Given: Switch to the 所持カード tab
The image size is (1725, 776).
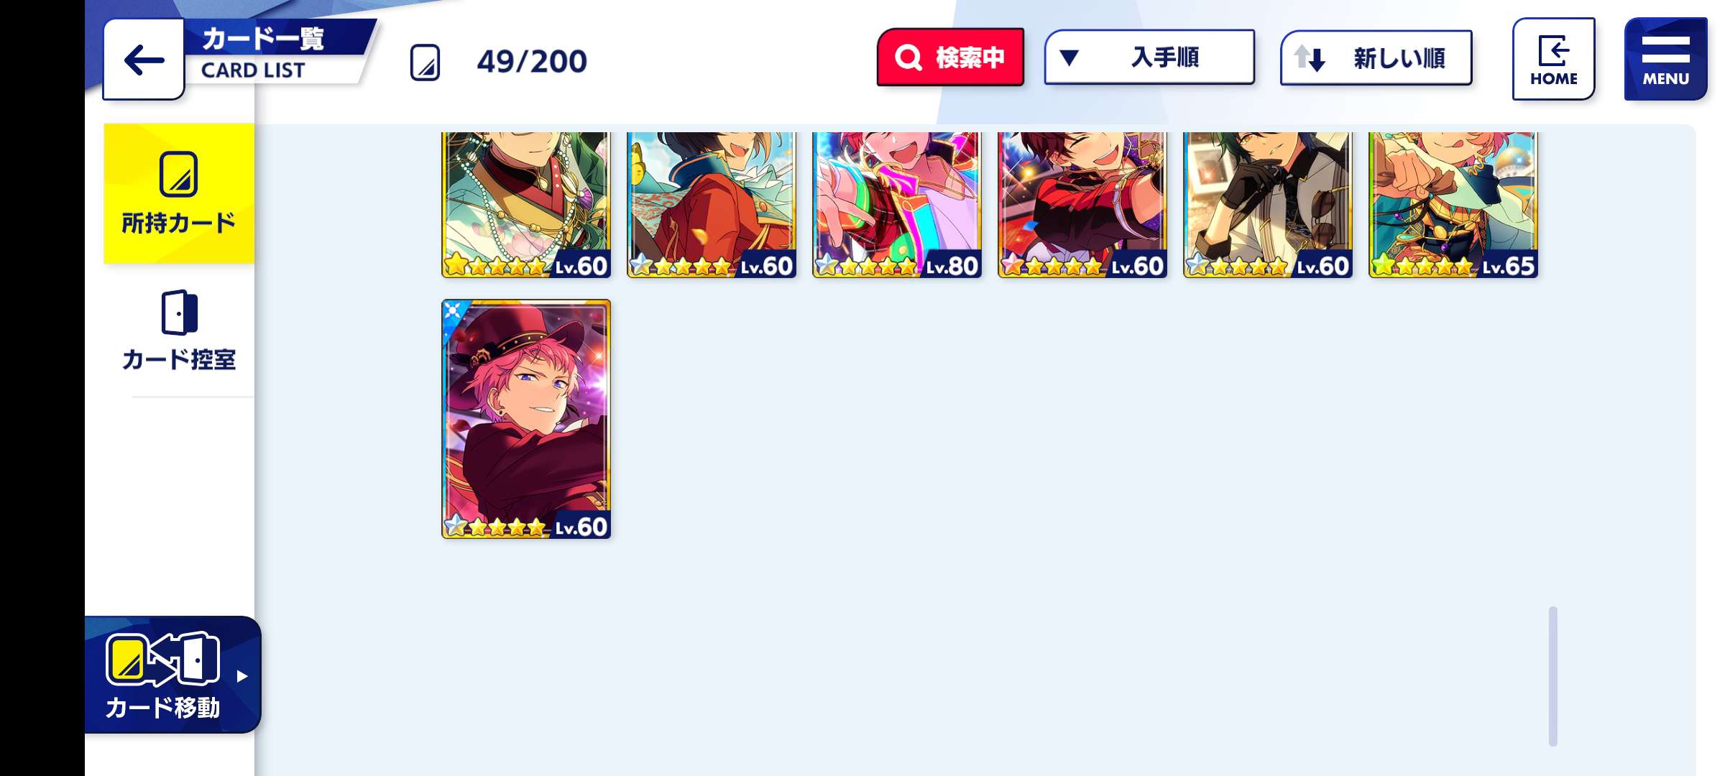Looking at the screenshot, I should click(x=179, y=193).
